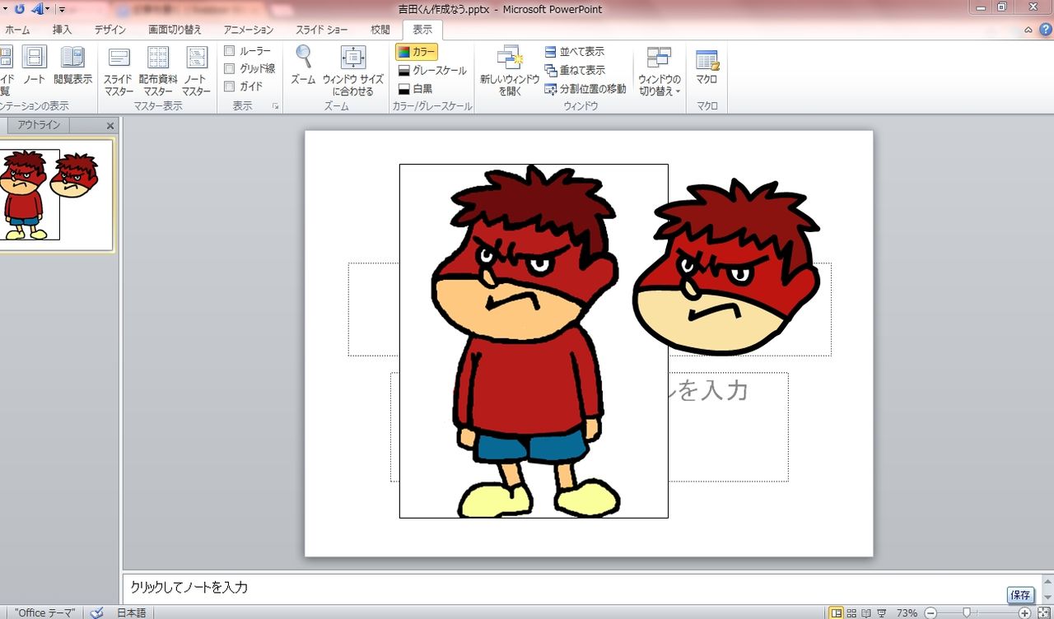1054x619 pixels.
Task: Open 配布資料マスター (Handout Master)
Action: pyautogui.click(x=158, y=71)
